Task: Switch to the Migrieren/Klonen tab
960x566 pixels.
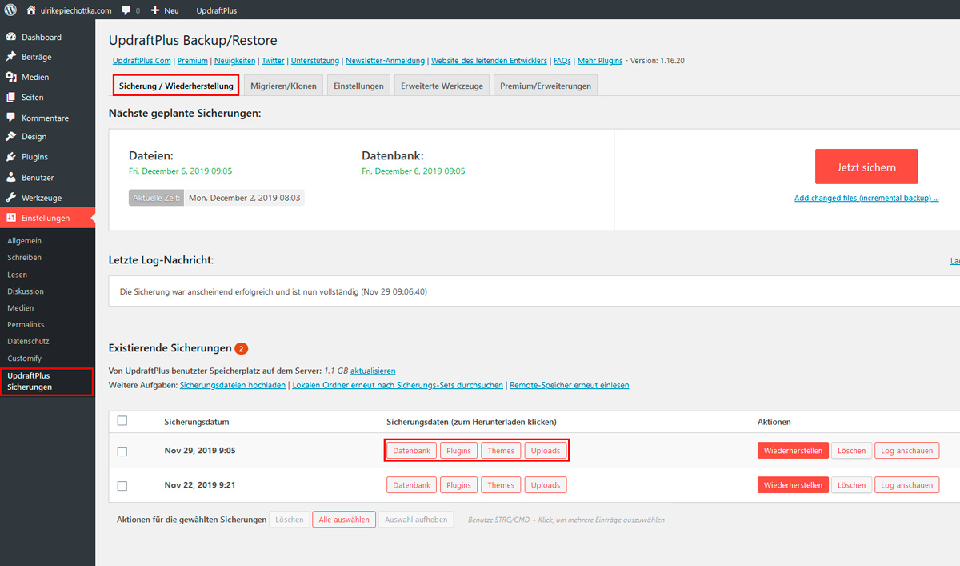Action: click(x=283, y=86)
